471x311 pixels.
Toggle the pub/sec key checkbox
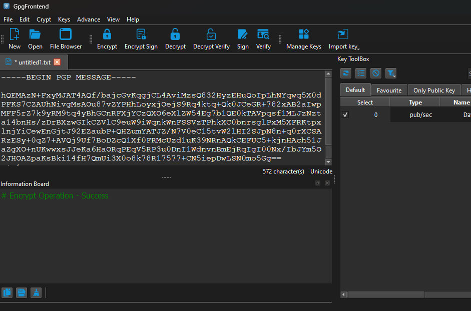[345, 114]
